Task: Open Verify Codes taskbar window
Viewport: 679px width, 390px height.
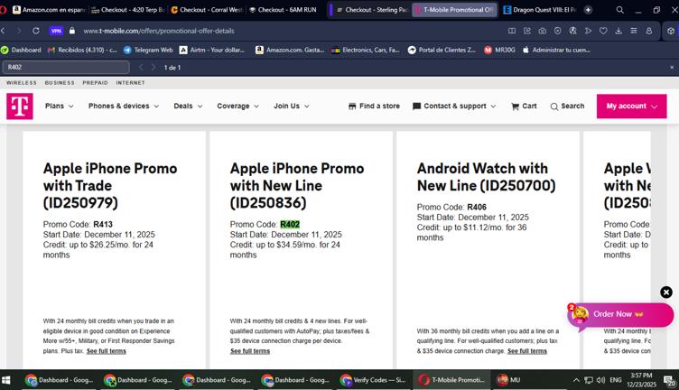Action: pyautogui.click(x=373, y=380)
